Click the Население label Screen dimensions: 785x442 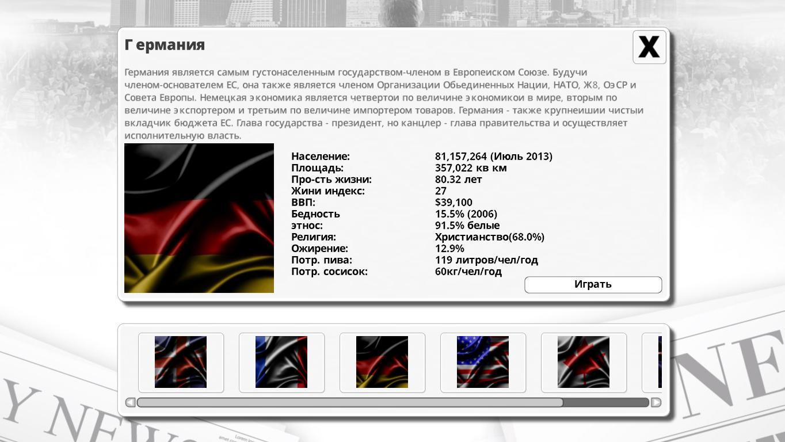(x=321, y=157)
